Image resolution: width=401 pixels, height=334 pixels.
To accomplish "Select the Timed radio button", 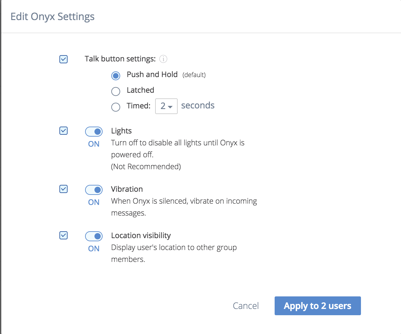I will [x=116, y=107].
